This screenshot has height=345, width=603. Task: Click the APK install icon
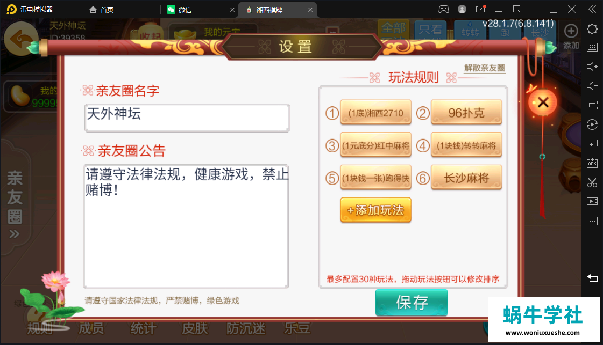point(592,163)
